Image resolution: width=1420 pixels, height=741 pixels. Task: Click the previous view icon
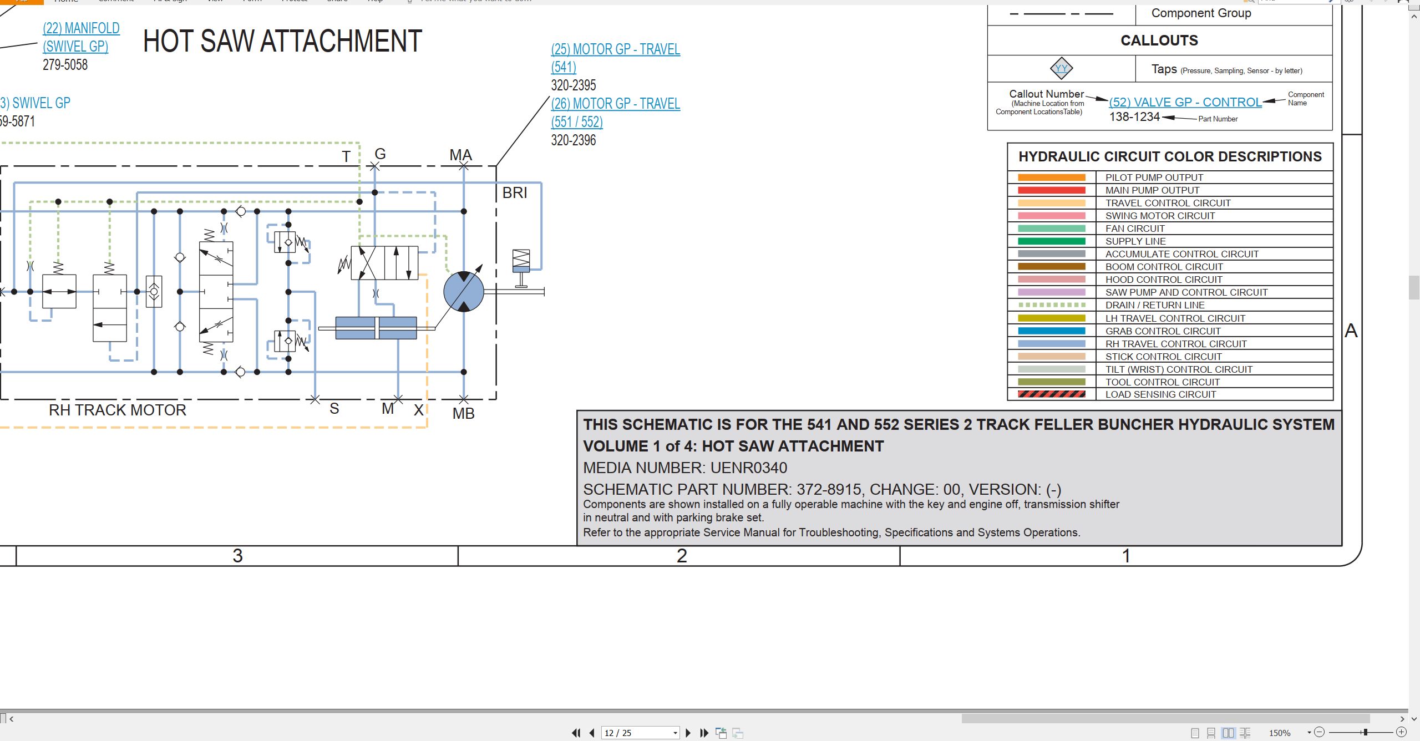click(x=721, y=733)
